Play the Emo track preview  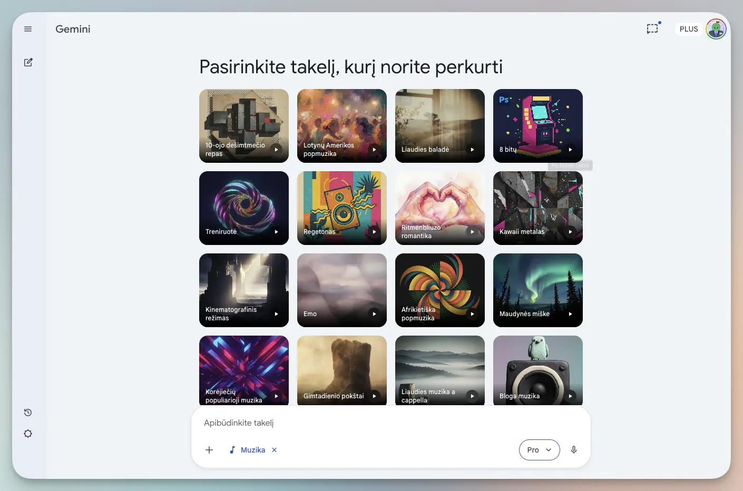pyautogui.click(x=374, y=314)
